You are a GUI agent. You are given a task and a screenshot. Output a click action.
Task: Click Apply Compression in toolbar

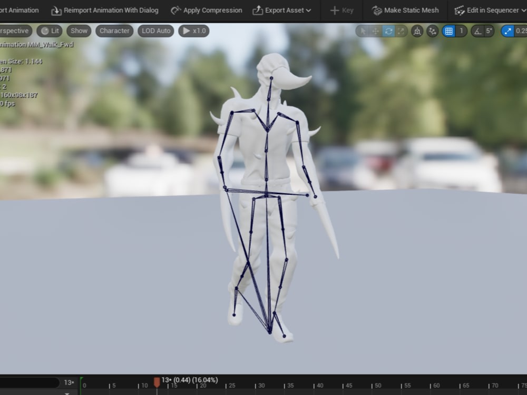click(x=207, y=11)
